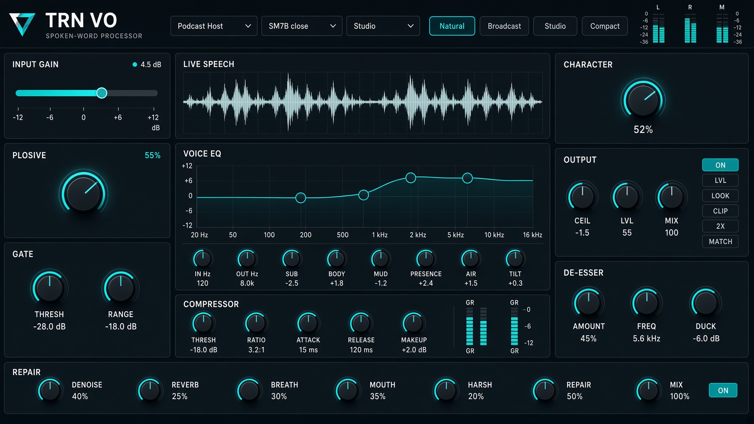Image resolution: width=754 pixels, height=424 pixels.
Task: Click the DENOISE knob in Repair
Action: pyautogui.click(x=50, y=390)
